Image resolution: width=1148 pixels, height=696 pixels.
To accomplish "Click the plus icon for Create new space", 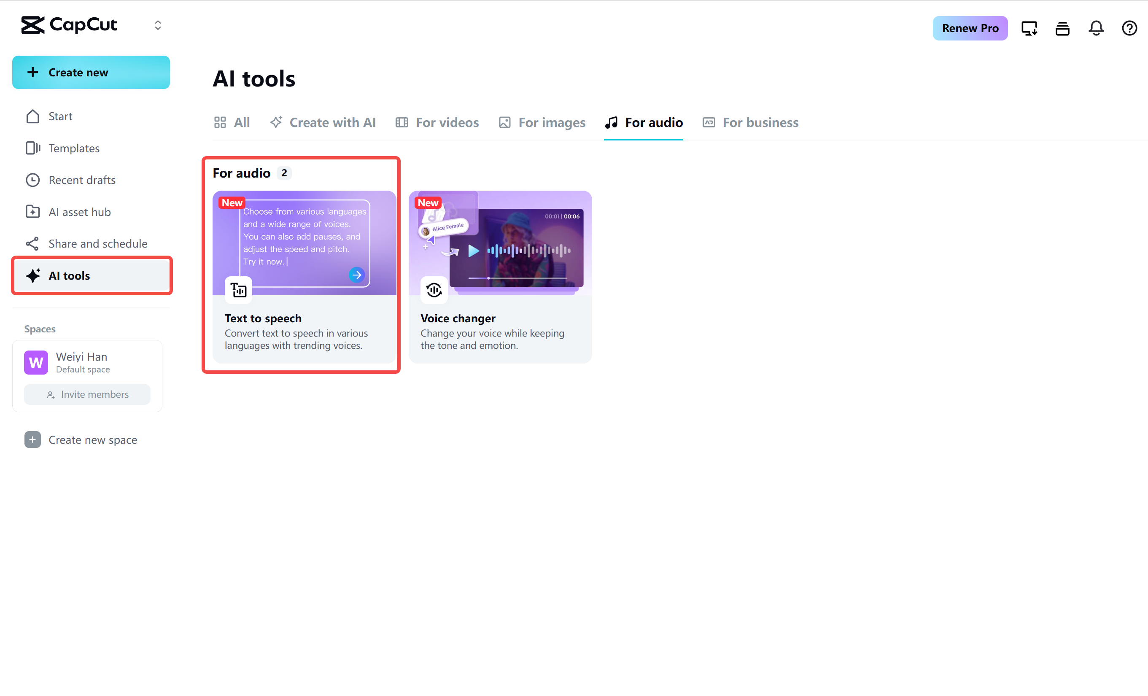I will point(32,439).
